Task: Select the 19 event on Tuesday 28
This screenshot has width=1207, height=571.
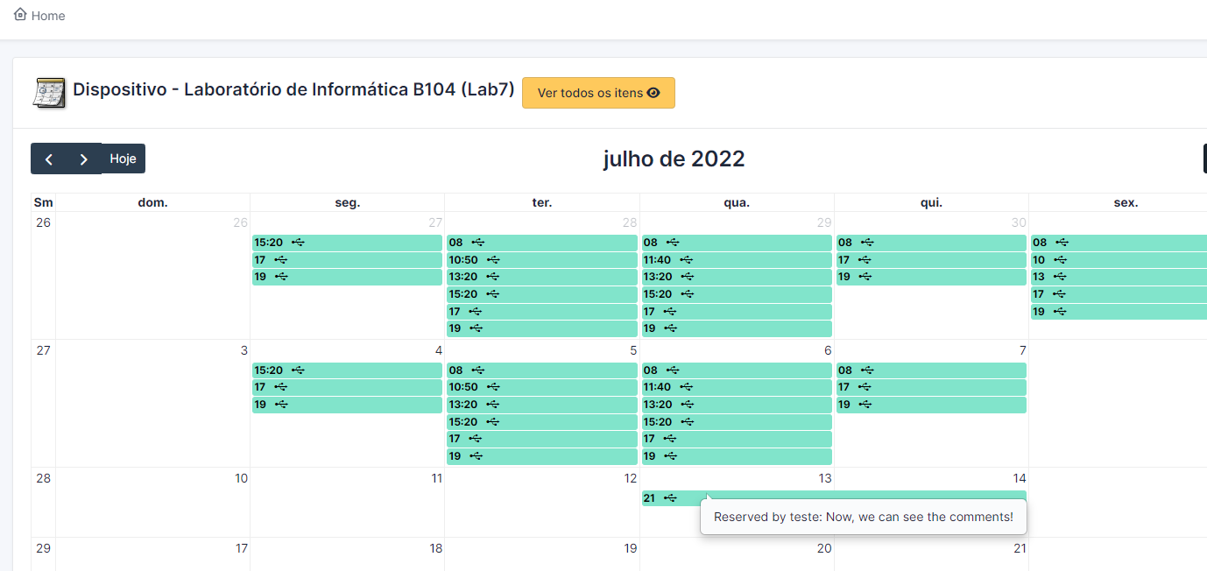Action: 542,328
